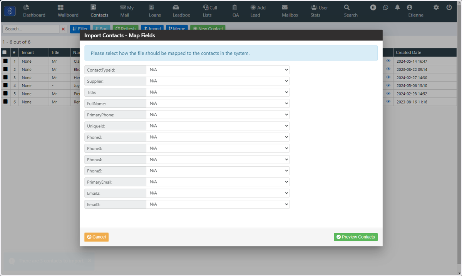
Task: Click the Filter toolbar button
Action: coord(80,28)
